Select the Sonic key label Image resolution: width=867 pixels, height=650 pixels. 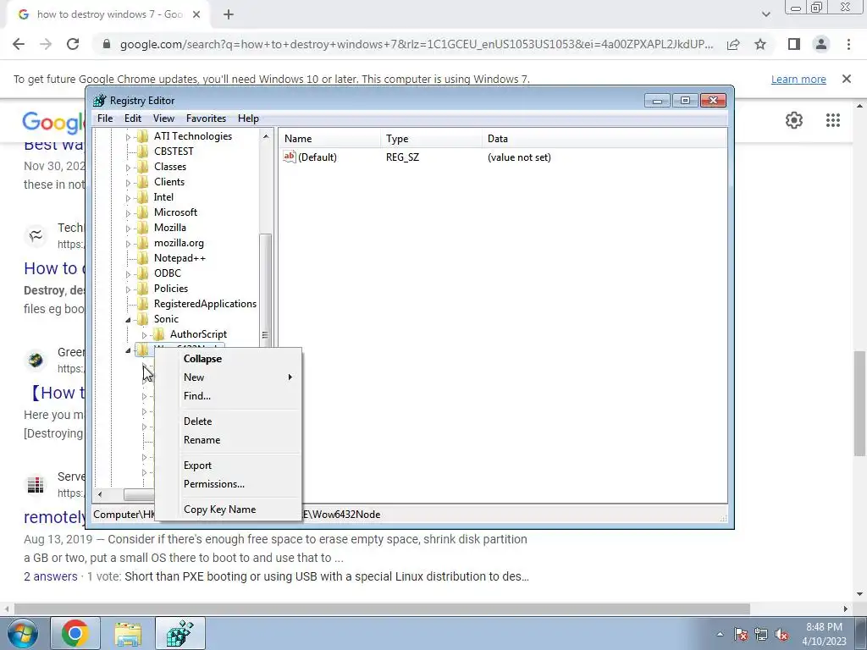tap(166, 319)
